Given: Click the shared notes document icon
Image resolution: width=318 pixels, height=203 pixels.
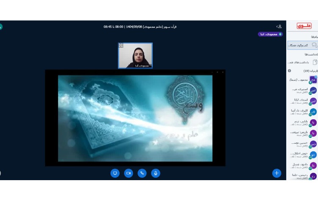Looking at the screenshot, I should tap(315, 62).
